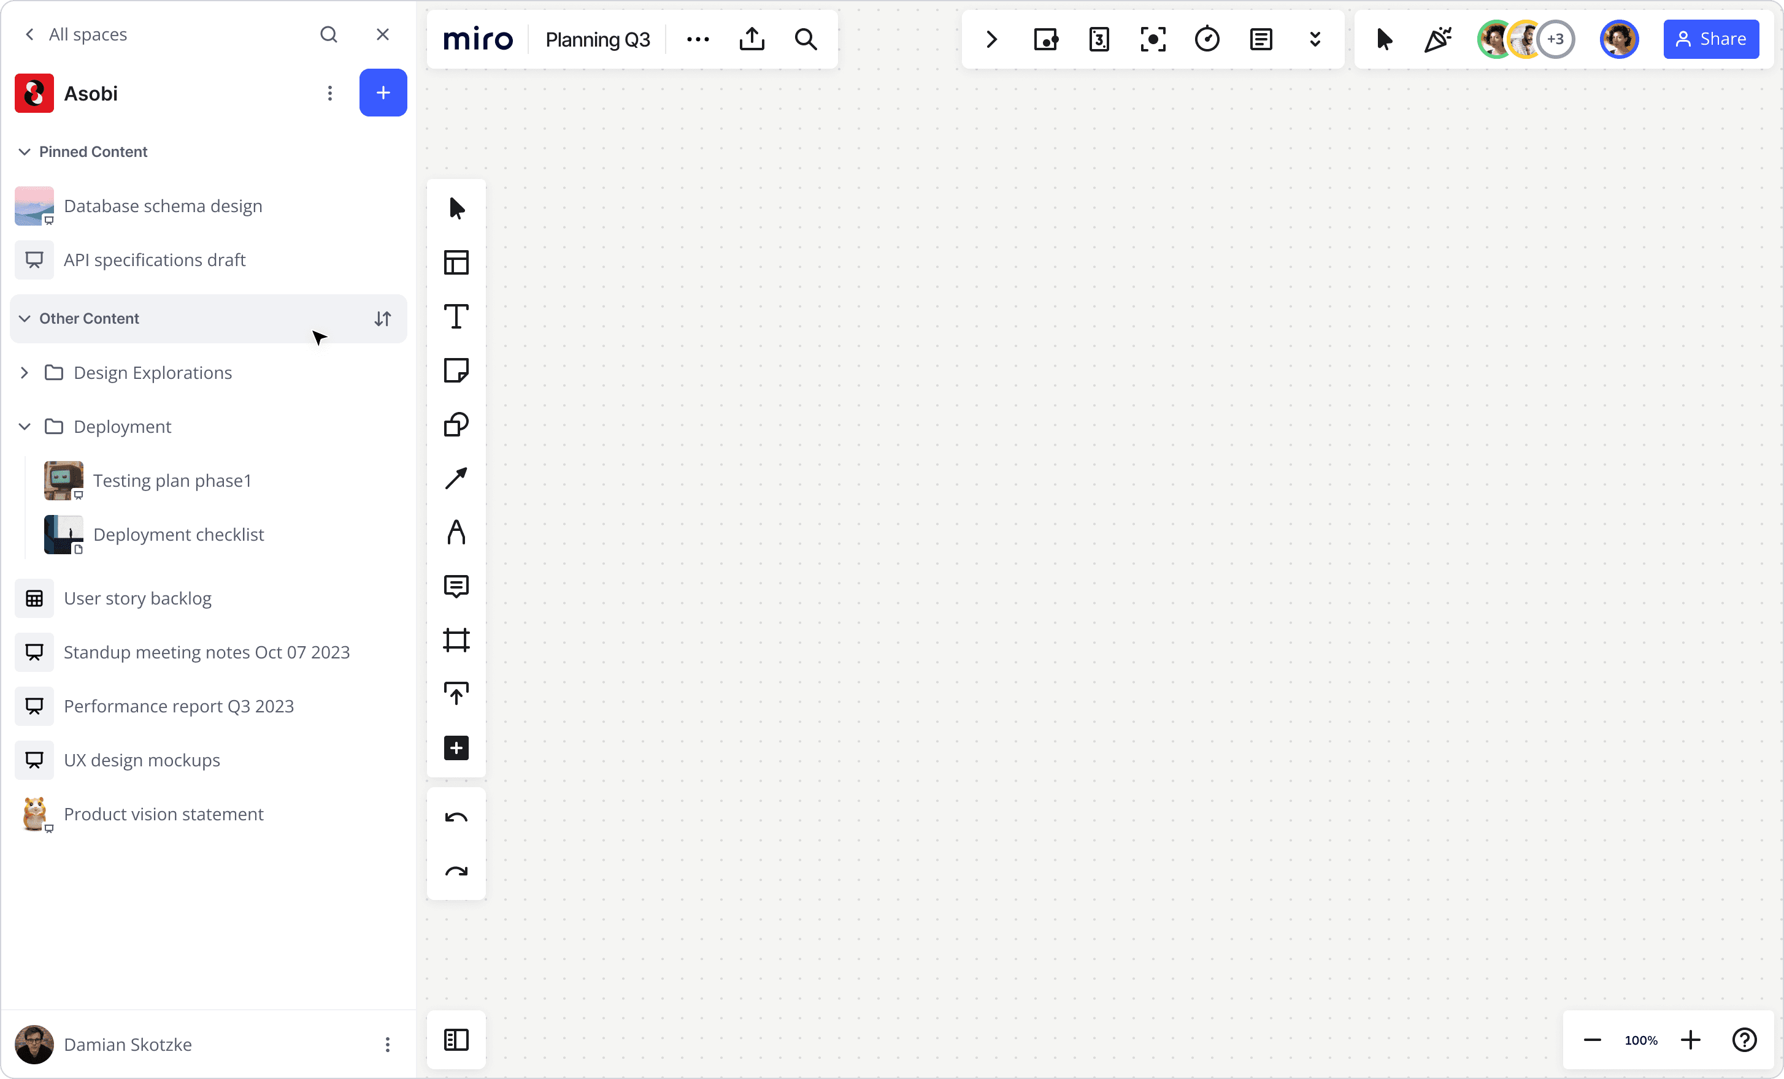
Task: Zoom level percentage to change zoom
Action: click(x=1642, y=1041)
